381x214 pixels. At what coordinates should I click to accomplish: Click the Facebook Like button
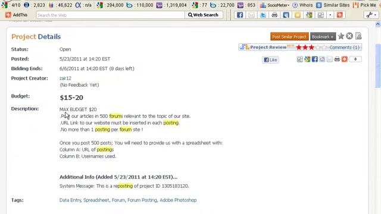click(270, 59)
